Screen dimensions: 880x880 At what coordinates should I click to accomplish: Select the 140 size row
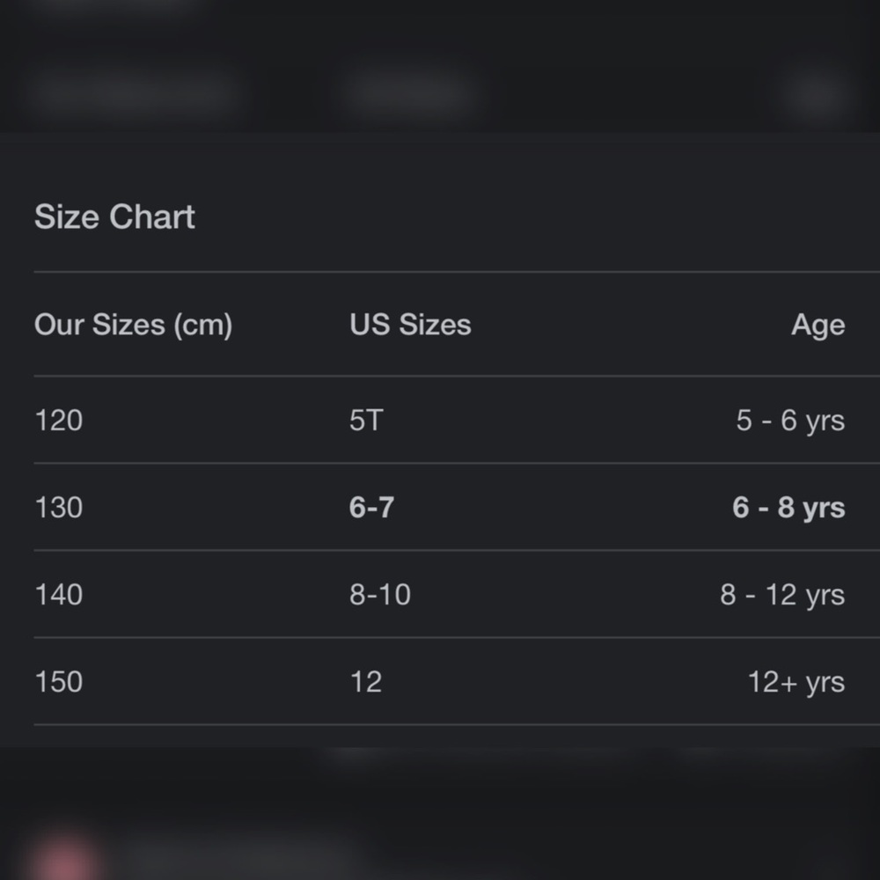point(457,594)
